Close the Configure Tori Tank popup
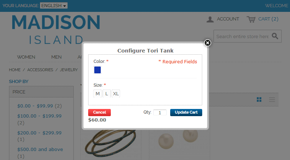This screenshot has width=290, height=160. (x=207, y=43)
